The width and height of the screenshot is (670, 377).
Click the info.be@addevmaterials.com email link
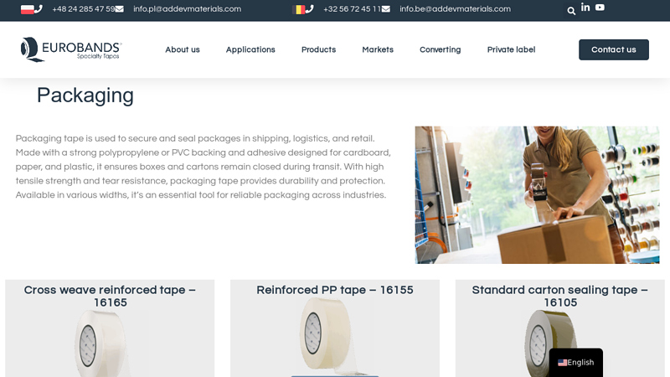coord(455,9)
